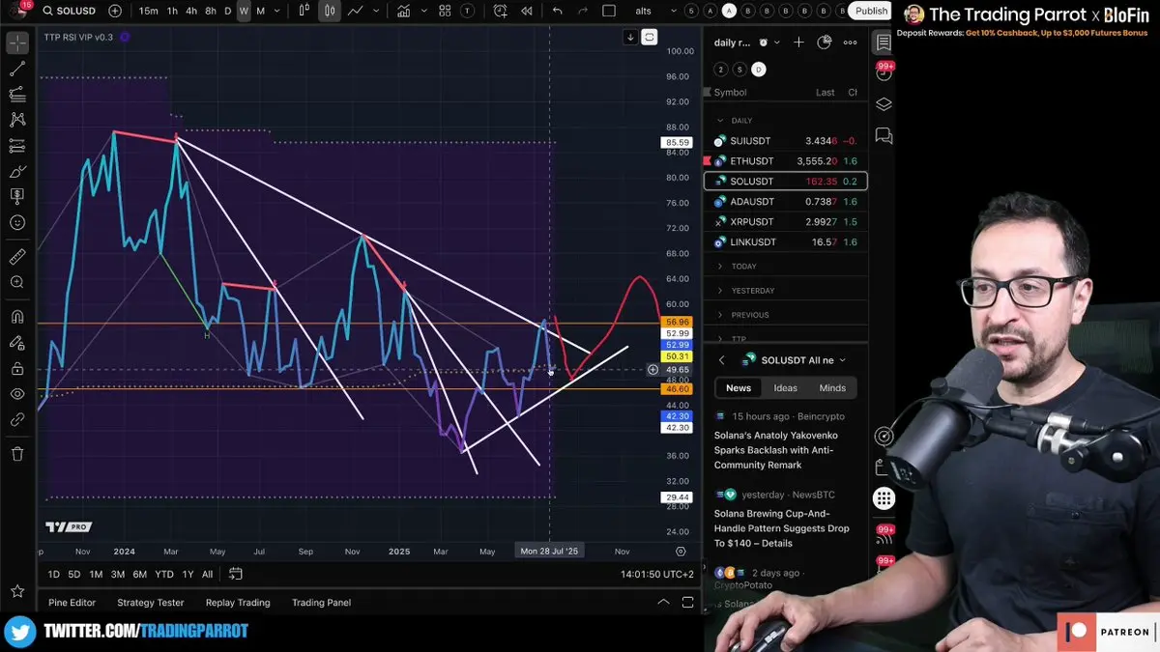Add a symbol to compare with the plus icon
Viewport: 1160px width, 652px height.
116,11
